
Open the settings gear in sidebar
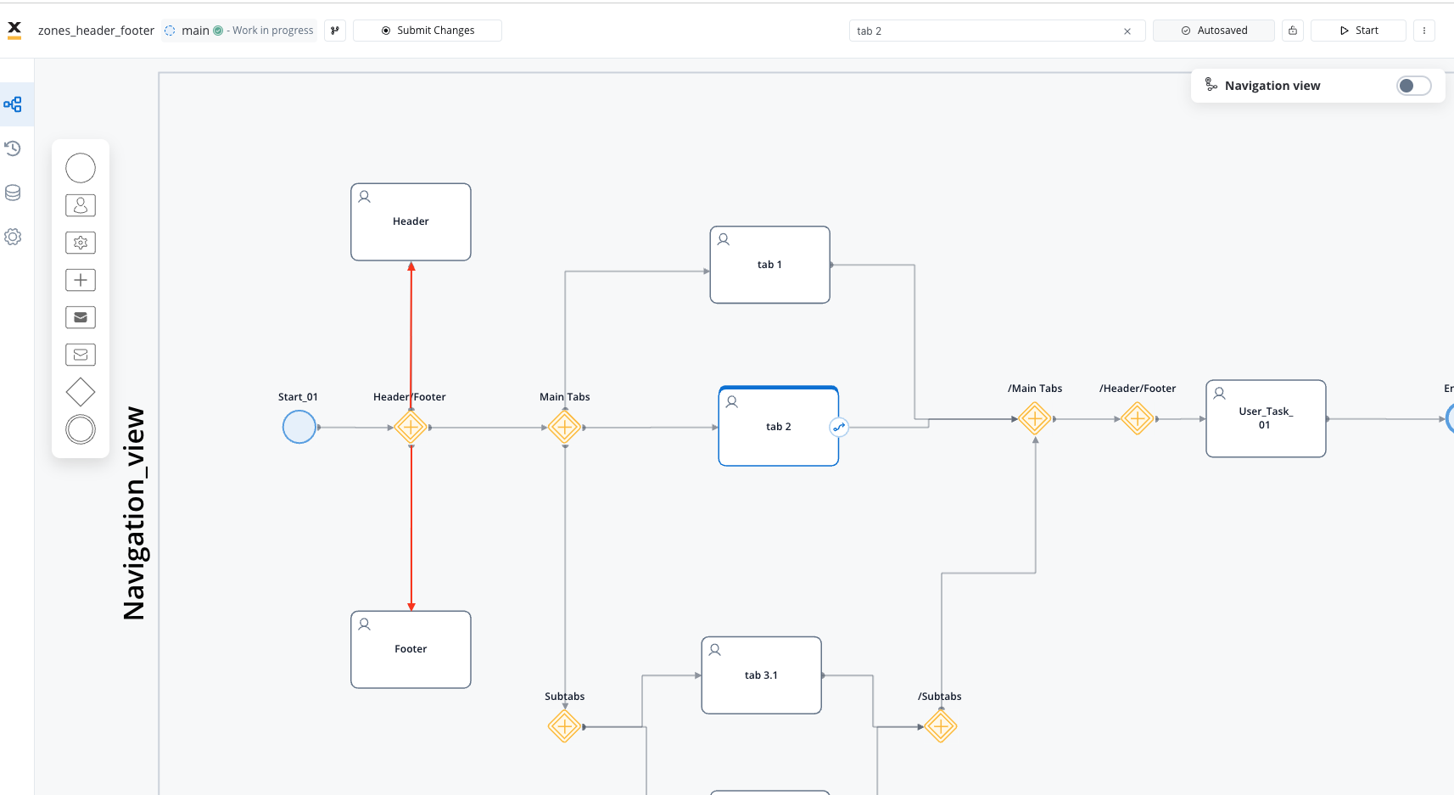tap(13, 237)
